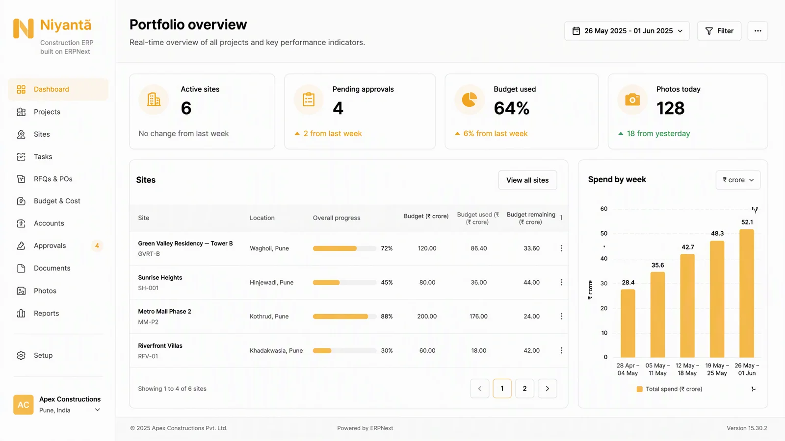Open the Documents sidebar item
The image size is (785, 441).
pos(58,269)
